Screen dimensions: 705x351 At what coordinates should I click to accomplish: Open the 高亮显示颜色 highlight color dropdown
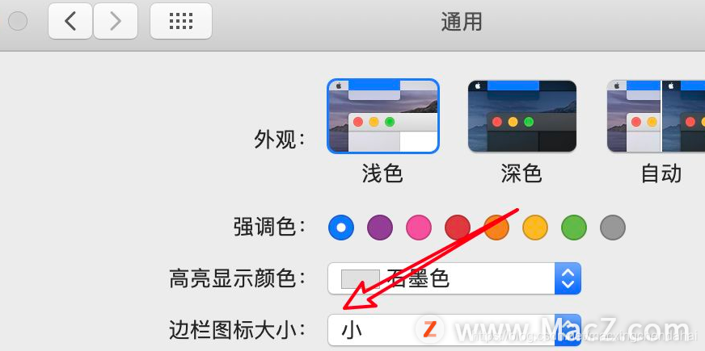coord(454,278)
